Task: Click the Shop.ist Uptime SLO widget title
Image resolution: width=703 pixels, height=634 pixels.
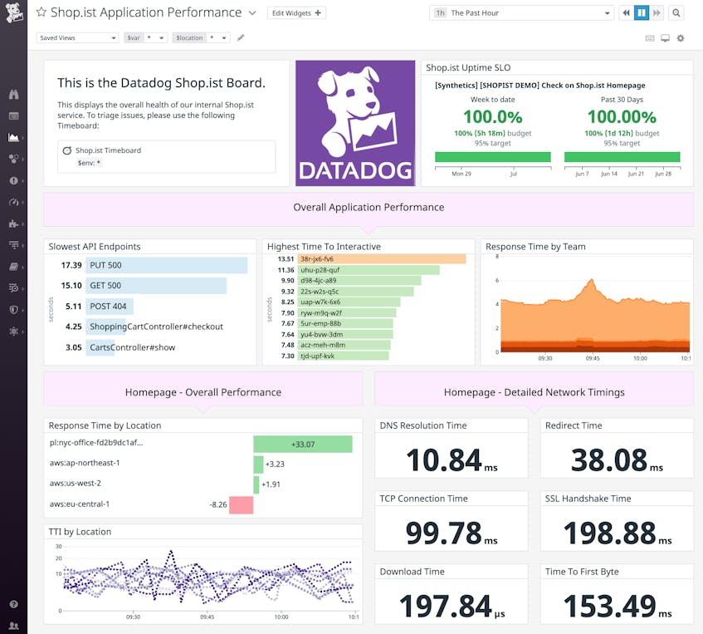Action: click(468, 68)
